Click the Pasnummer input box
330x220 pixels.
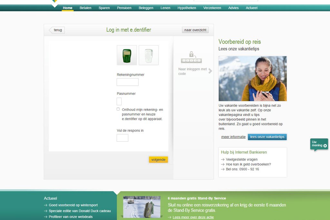[119, 101]
